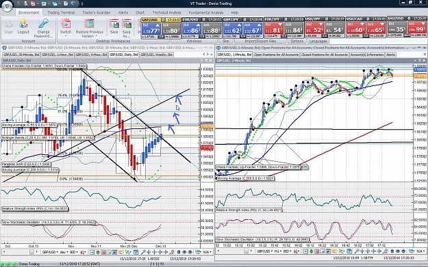
Task: Click left chart green toolbar icon
Action: 98,252
